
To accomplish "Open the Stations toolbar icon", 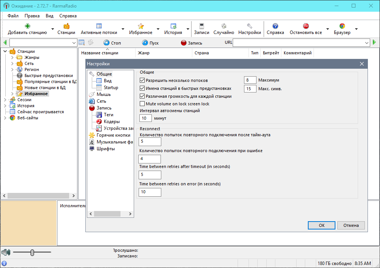I will pyautogui.click(x=66, y=26).
